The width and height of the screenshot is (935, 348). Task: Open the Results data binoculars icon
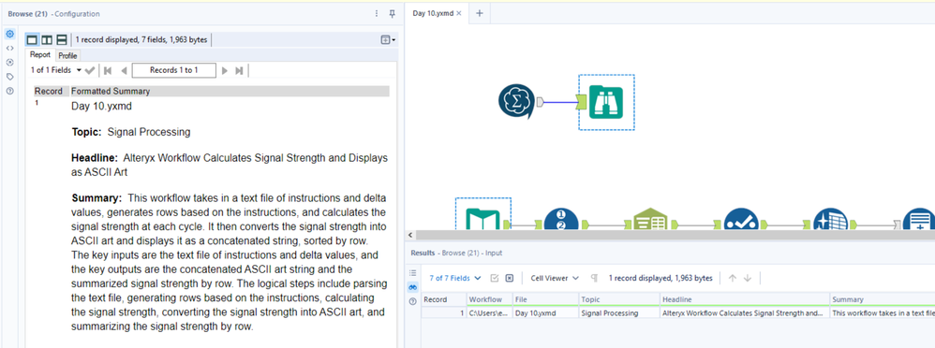(412, 287)
